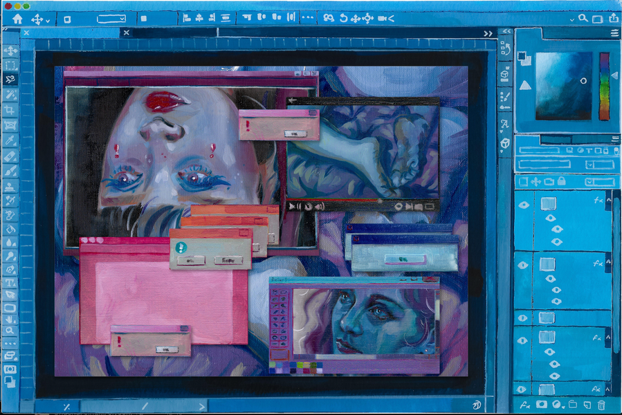Select the Rectangular Marquee tool
The width and height of the screenshot is (622, 415).
point(10,65)
